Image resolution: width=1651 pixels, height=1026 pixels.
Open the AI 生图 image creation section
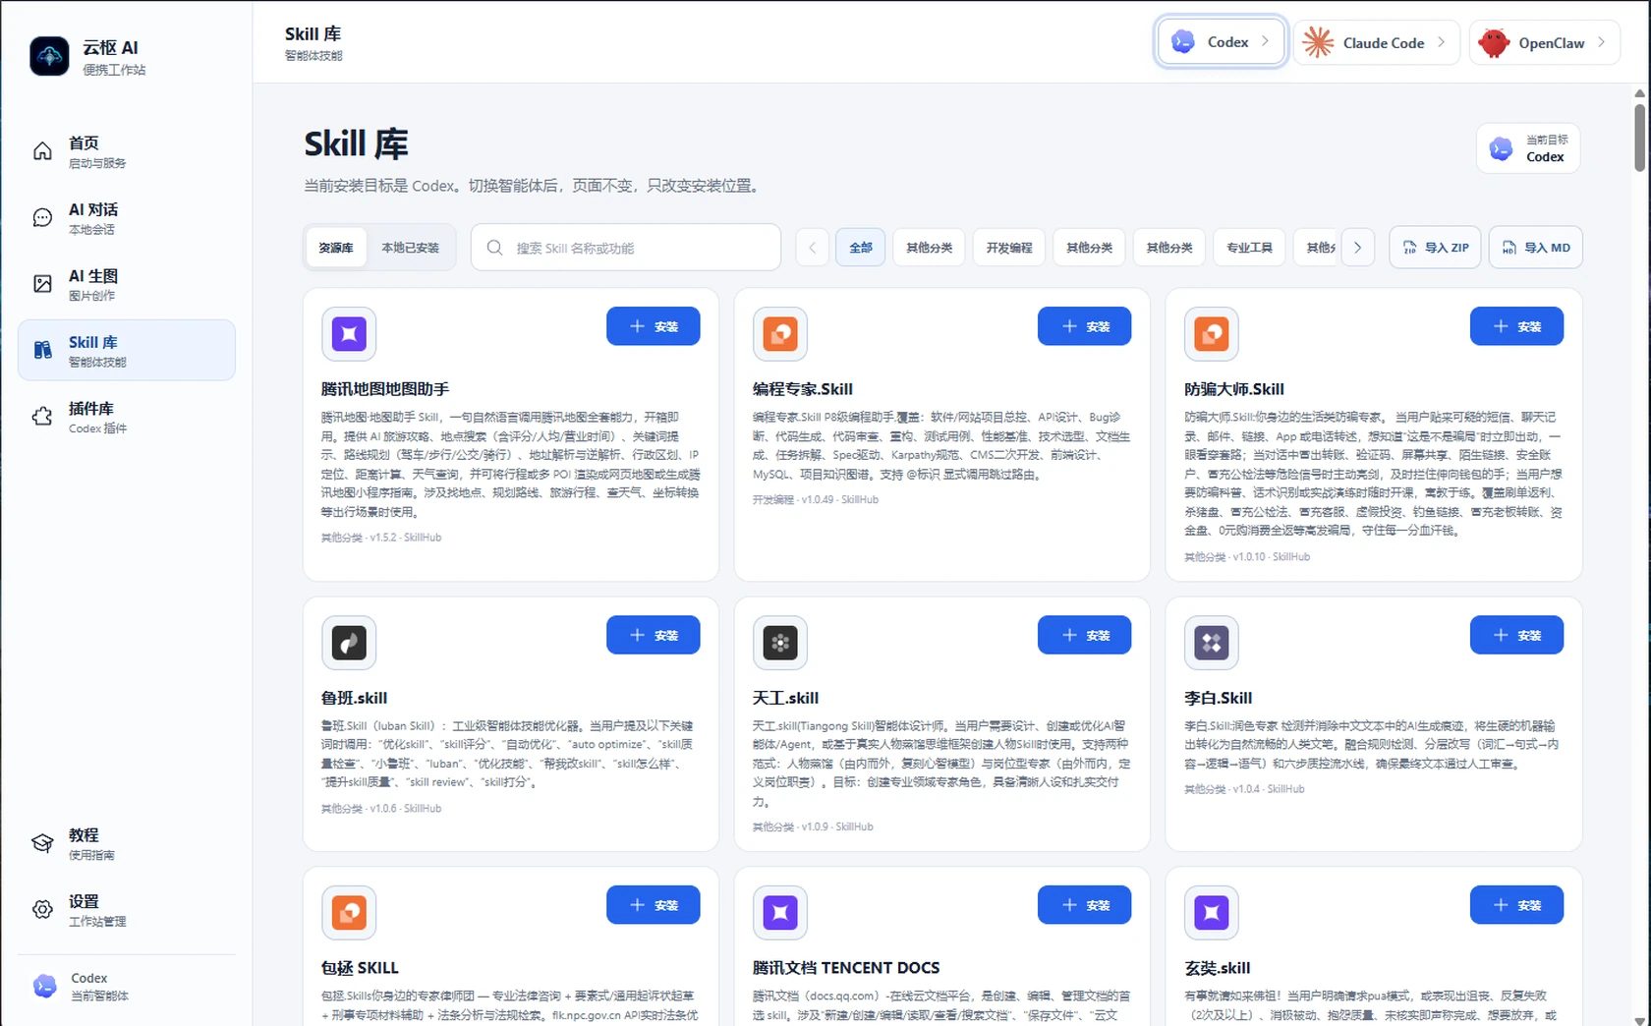click(127, 284)
